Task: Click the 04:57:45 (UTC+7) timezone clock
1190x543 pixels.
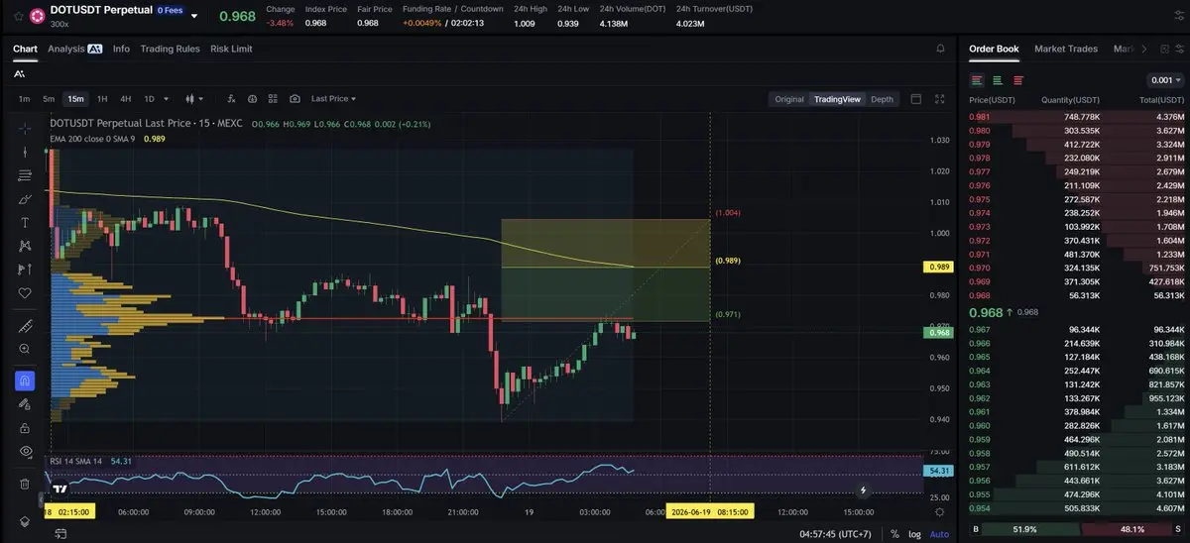Action: tap(836, 534)
